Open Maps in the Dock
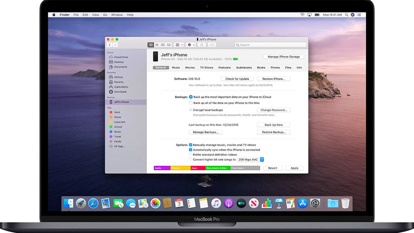414x233 pixels. [143, 203]
